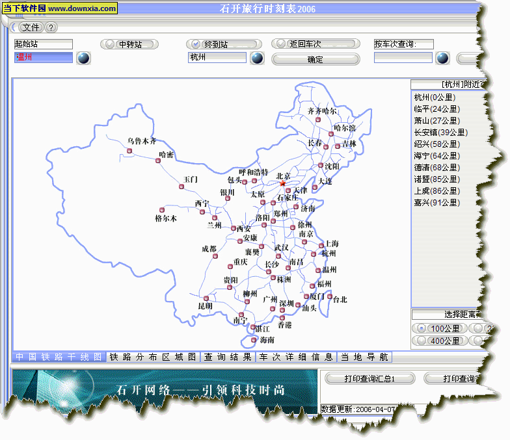Enable the 中转站 transfer station option
This screenshot has width=510, height=440.
click(129, 44)
